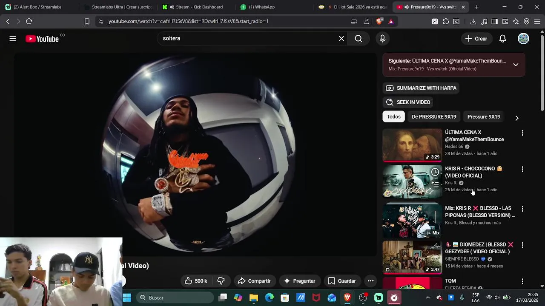
Task: Open the browser main hamburger menu
Action: click(x=537, y=21)
